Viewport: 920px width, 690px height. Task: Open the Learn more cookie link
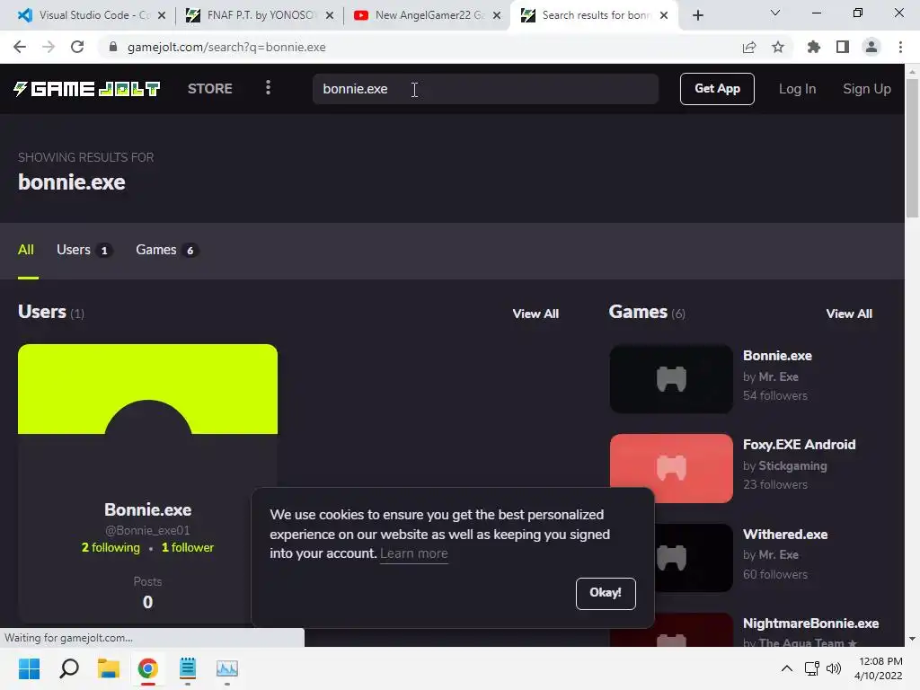click(413, 553)
